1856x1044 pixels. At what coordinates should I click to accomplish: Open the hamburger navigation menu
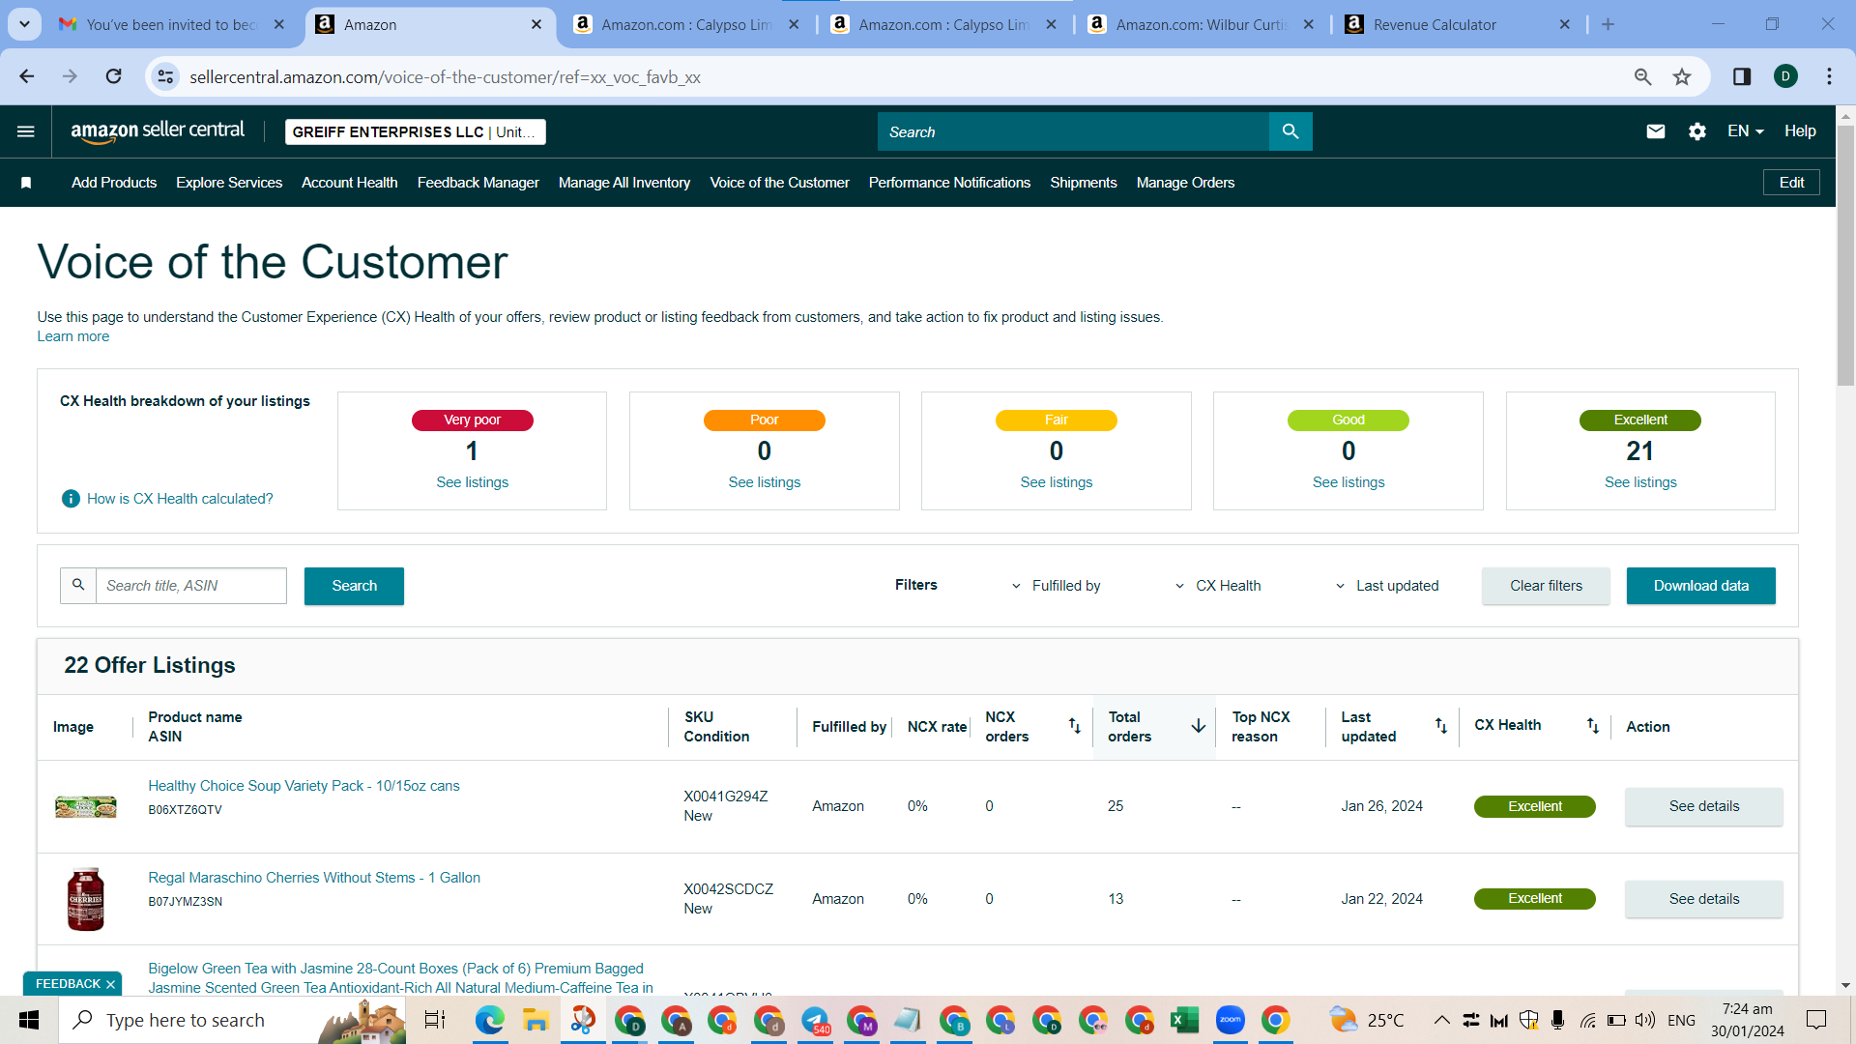pos(26,131)
